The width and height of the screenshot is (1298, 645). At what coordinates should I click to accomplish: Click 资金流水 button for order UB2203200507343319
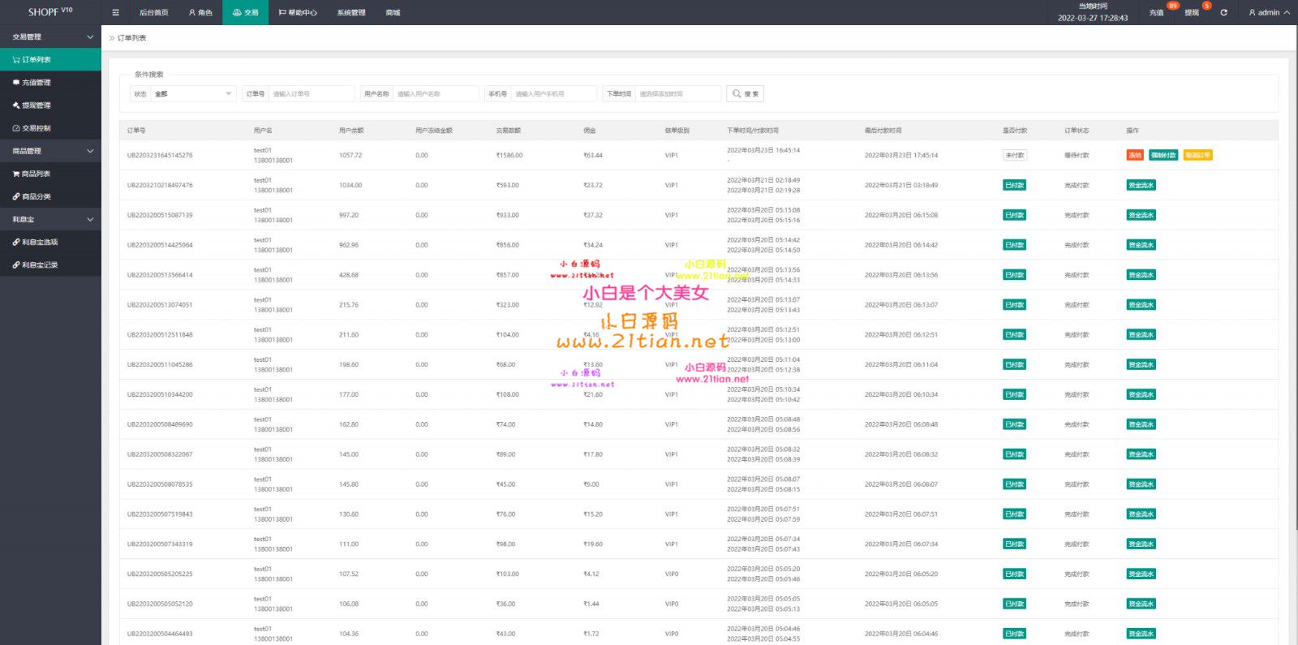pyautogui.click(x=1141, y=544)
